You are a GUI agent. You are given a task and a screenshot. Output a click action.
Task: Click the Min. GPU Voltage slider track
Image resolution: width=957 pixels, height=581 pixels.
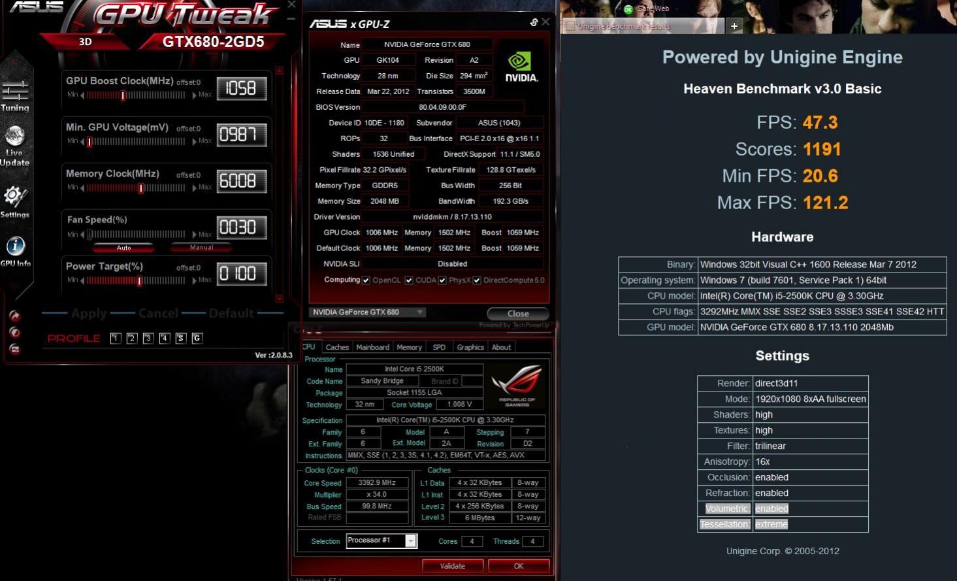(137, 141)
